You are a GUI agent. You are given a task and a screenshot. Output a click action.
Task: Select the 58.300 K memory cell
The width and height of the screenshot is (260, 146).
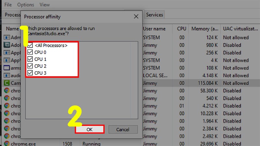point(209,91)
